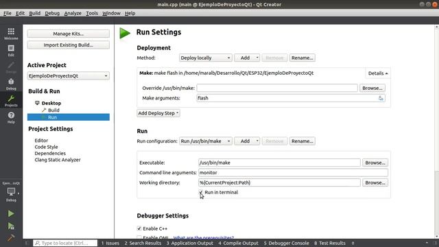Toggle Enable QML debugger checkbox

click(x=139, y=237)
